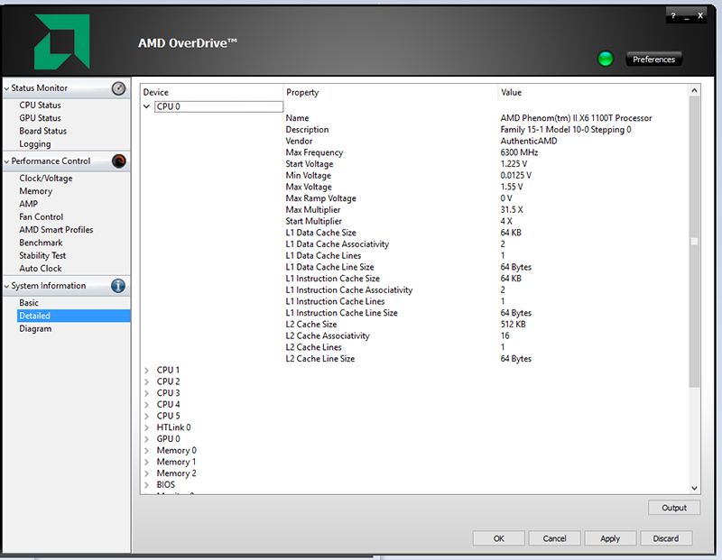The image size is (722, 560).
Task: Click the scrollbar up arrow
Action: tap(694, 91)
